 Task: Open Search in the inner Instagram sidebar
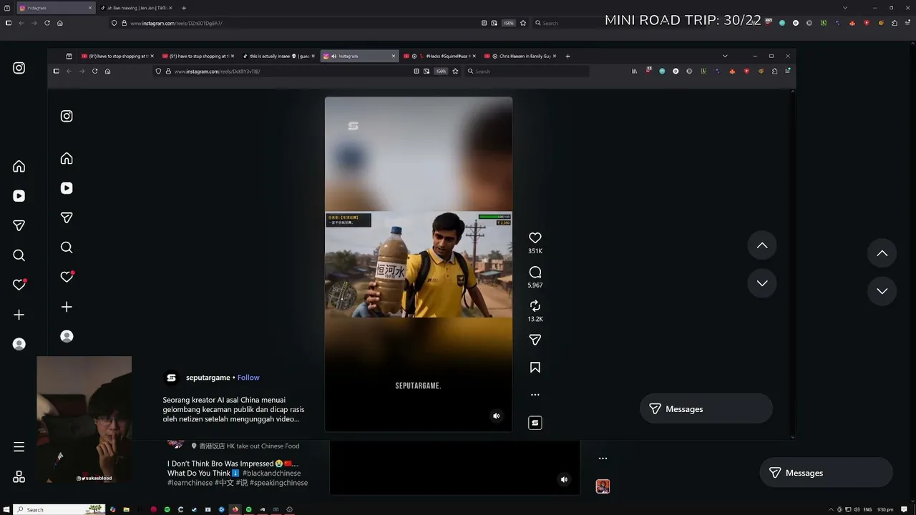pos(67,247)
